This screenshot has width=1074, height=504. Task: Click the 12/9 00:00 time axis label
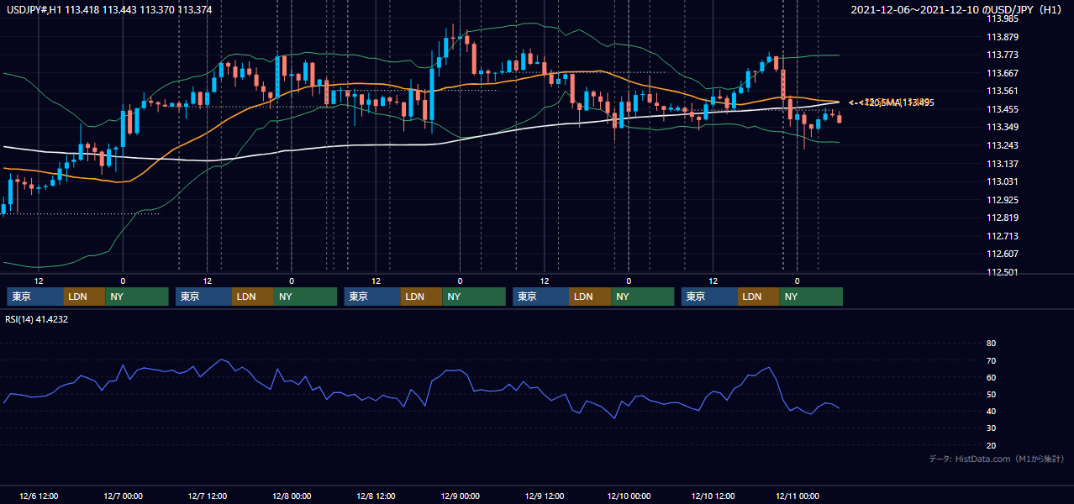pos(460,496)
